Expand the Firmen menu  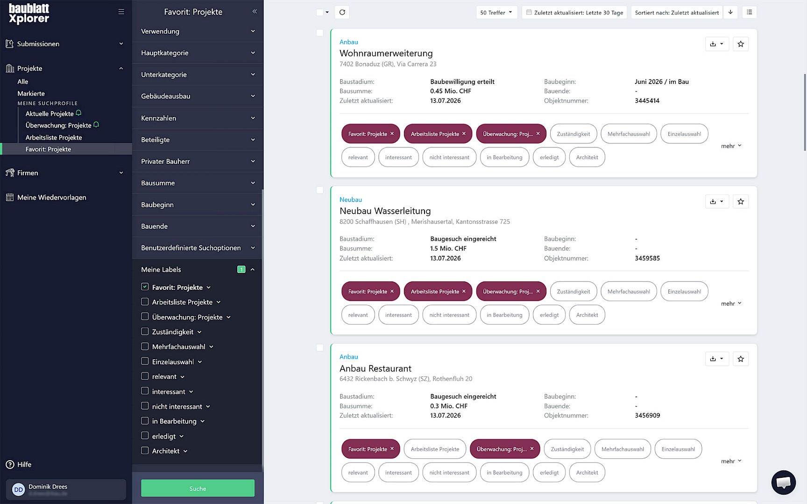pos(66,173)
